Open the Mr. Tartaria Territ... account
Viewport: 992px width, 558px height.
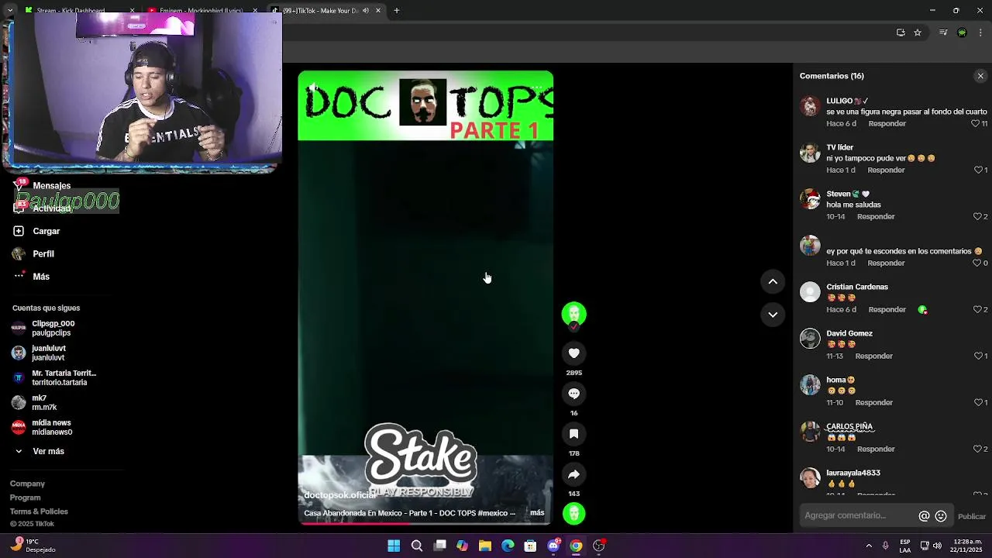coord(53,377)
